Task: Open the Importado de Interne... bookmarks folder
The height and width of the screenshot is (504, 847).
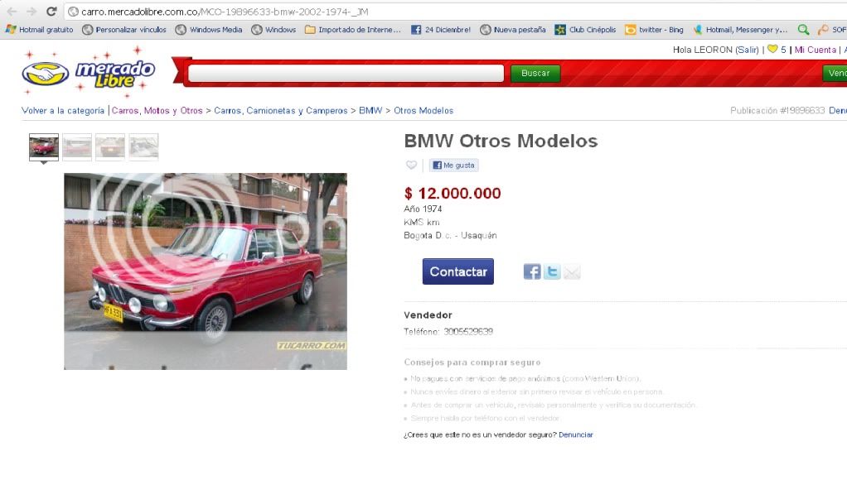Action: tap(353, 30)
